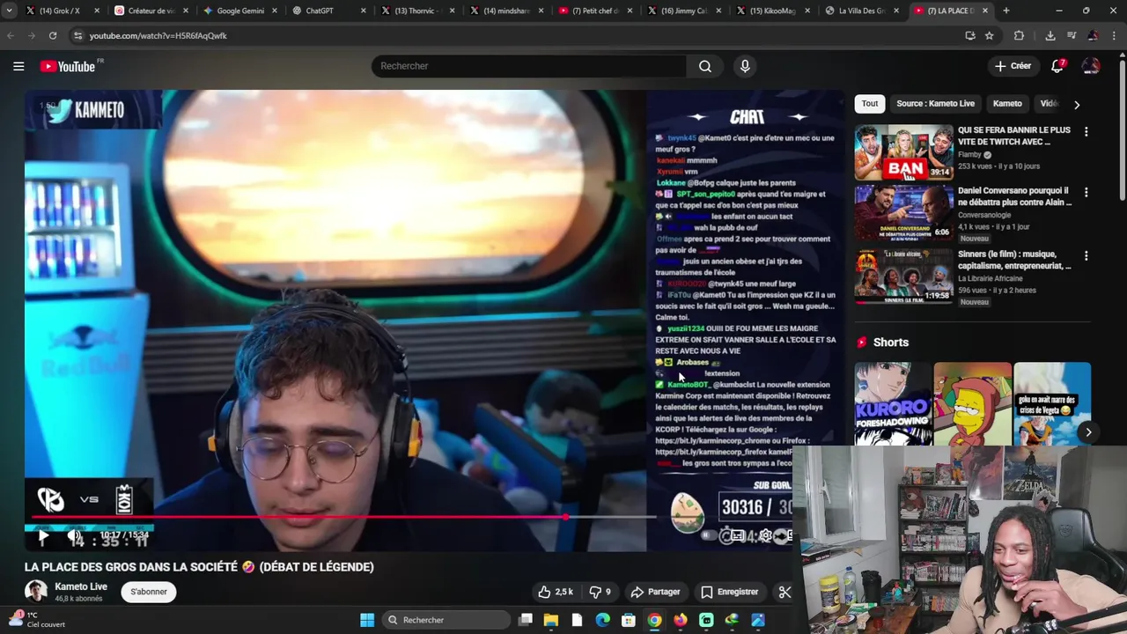
Task: Show more filter chips with the arrow
Action: tap(1076, 104)
